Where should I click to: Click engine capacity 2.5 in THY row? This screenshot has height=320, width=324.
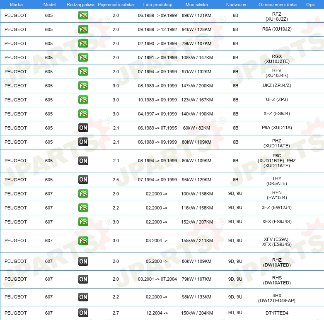coord(116,180)
